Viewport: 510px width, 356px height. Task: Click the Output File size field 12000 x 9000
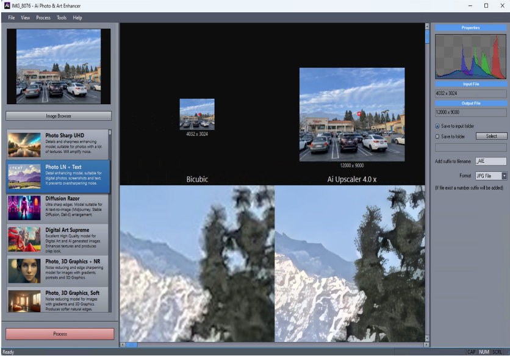coord(470,112)
